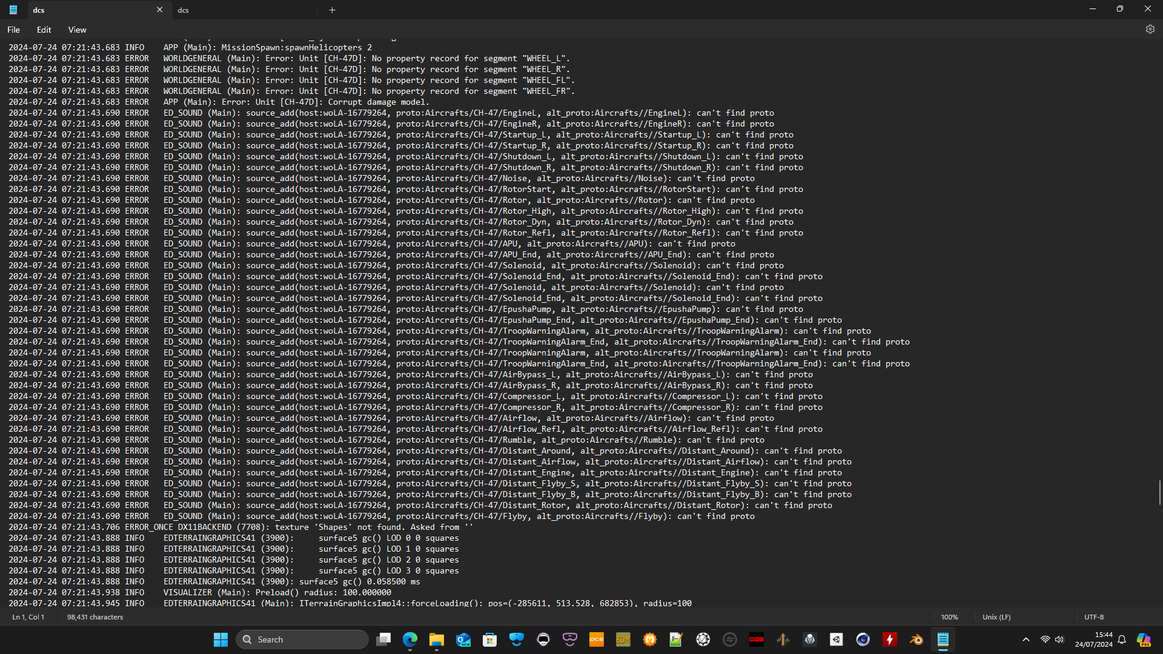Click the 'surface5 gc() 0.058500 ms' line
The height and width of the screenshot is (654, 1163).
(214, 581)
